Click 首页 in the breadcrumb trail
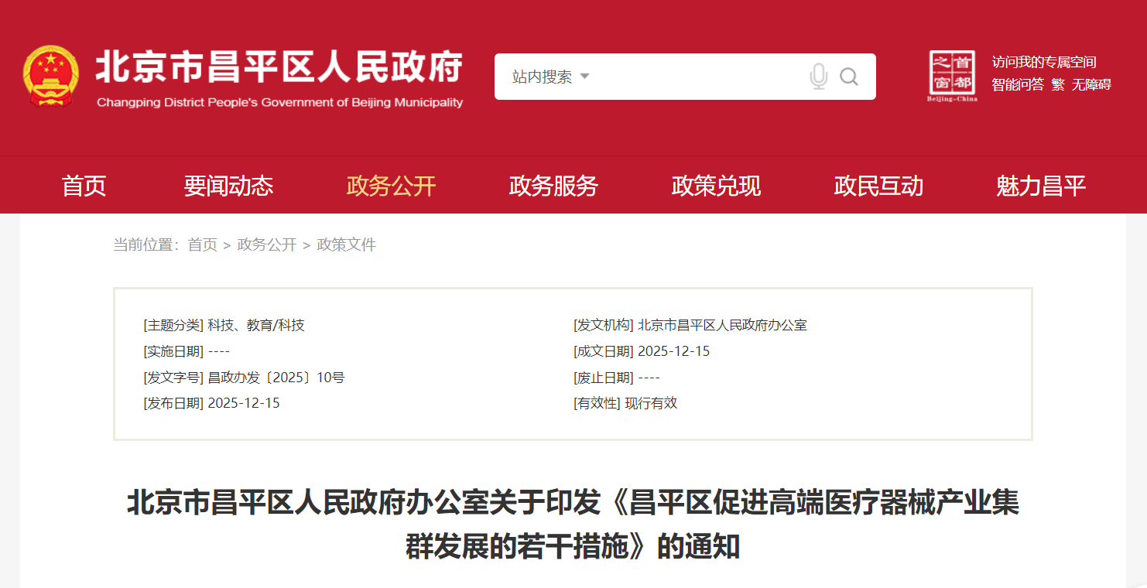 [203, 245]
